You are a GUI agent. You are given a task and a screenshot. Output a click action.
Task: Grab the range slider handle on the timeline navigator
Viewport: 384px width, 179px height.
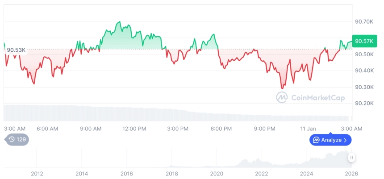(x=352, y=157)
